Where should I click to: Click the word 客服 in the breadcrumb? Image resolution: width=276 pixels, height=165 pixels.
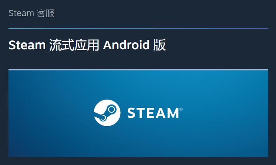46,13
